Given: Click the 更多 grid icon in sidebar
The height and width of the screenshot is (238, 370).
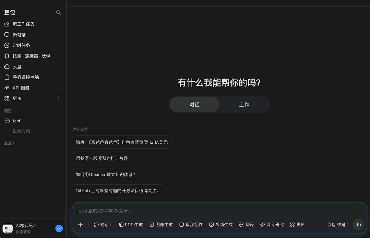Looking at the screenshot, I should [7, 98].
